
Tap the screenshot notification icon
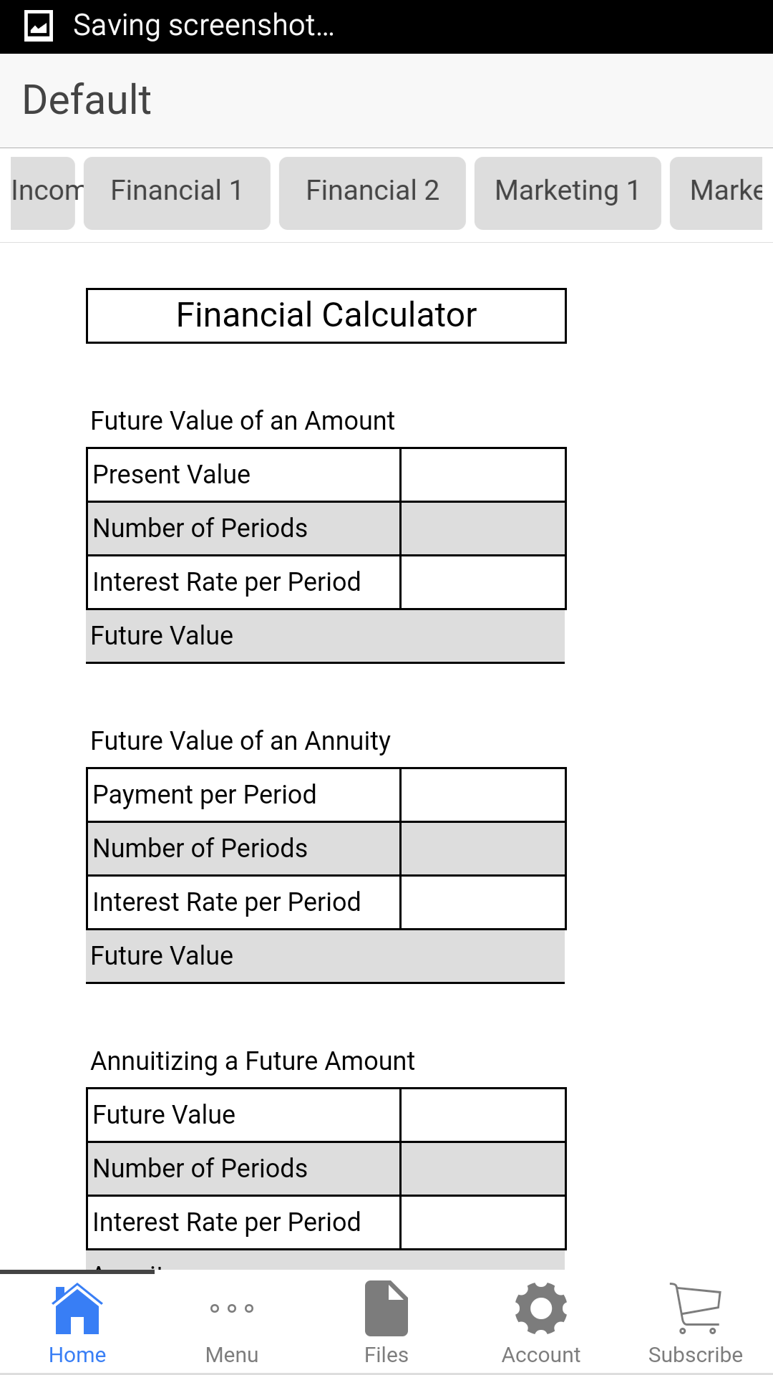(39, 25)
